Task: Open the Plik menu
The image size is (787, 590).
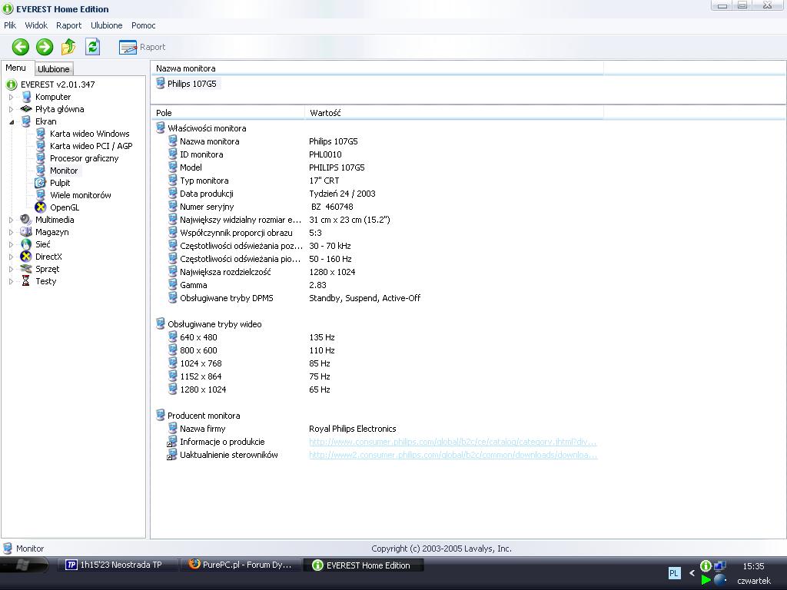Action: pyautogui.click(x=10, y=25)
